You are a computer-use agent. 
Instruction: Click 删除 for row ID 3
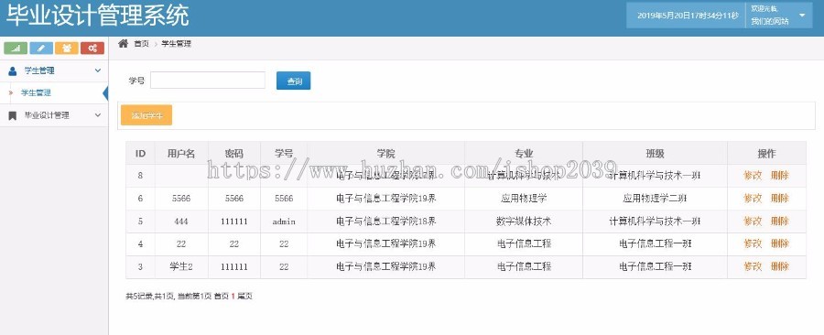[x=780, y=266]
